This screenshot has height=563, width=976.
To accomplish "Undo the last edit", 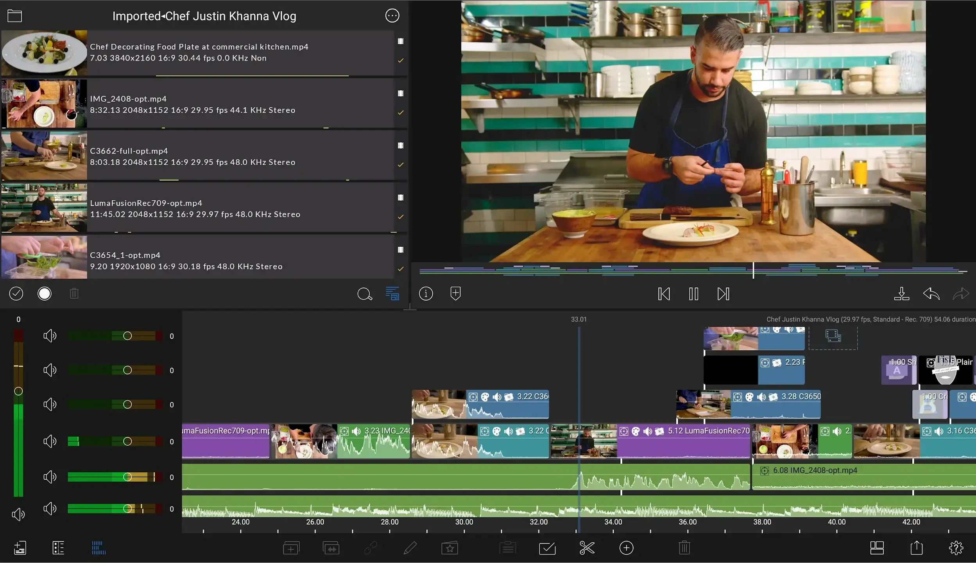I will click(x=932, y=294).
